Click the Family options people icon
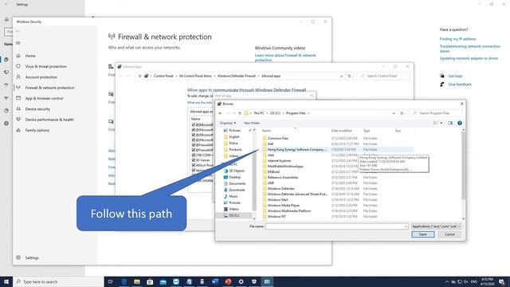 (x=18, y=130)
